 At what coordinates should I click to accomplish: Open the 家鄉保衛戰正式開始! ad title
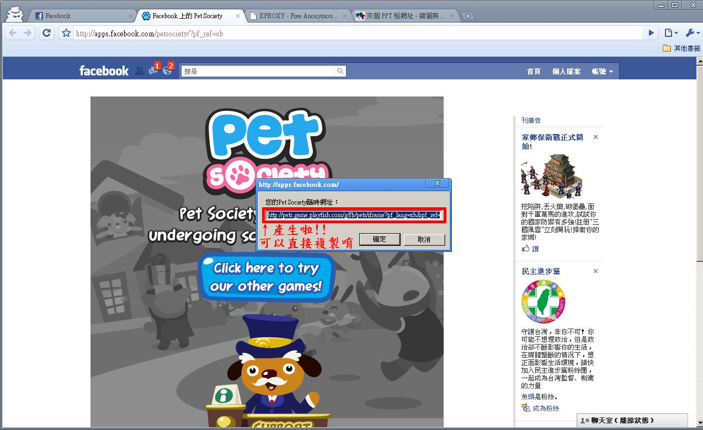coord(552,142)
